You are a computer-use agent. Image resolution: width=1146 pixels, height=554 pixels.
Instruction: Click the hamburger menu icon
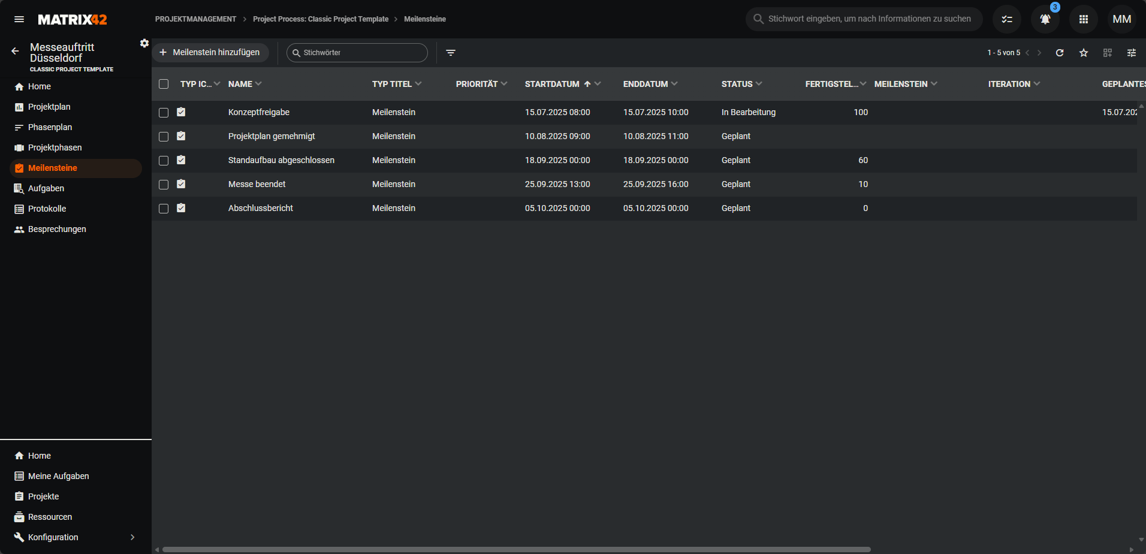19,19
